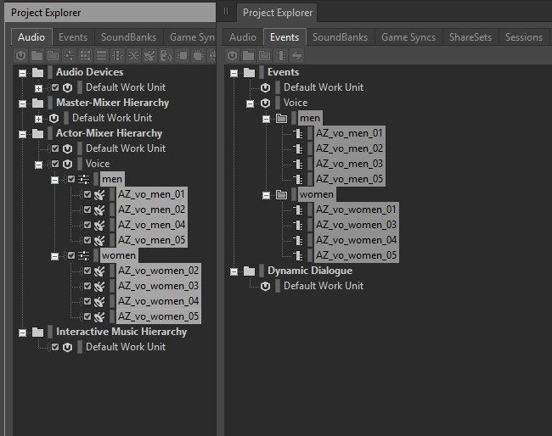Click the actor-mixer icon beside men in Audio tree

(x=83, y=179)
